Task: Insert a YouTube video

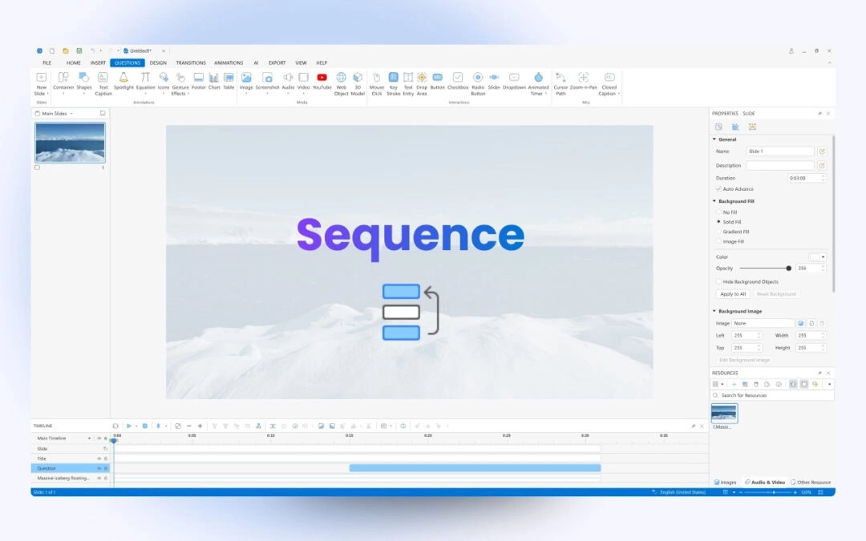Action: point(322,81)
